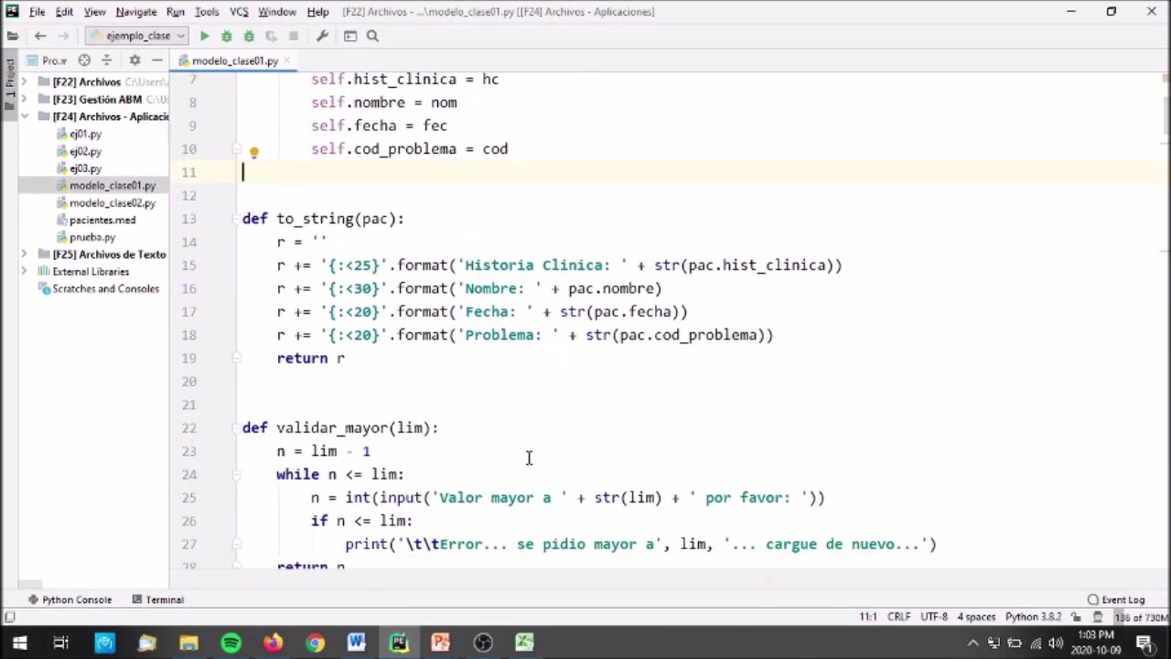Click the run-anything window icon beside wrench
Screen dimensions: 1171x659
pos(350,36)
